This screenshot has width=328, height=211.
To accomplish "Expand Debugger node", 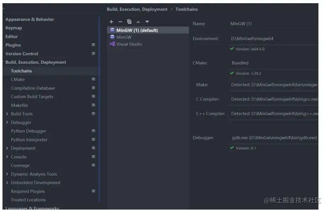I will (x=7, y=122).
